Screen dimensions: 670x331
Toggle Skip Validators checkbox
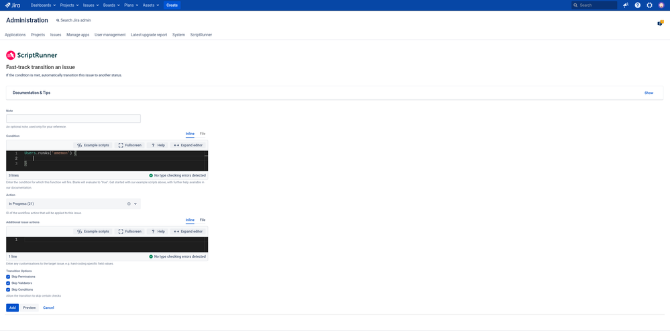pyautogui.click(x=8, y=283)
